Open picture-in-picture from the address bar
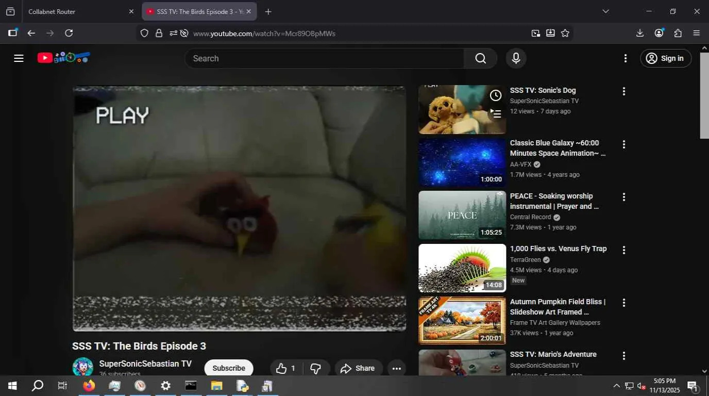The image size is (709, 396). (536, 33)
